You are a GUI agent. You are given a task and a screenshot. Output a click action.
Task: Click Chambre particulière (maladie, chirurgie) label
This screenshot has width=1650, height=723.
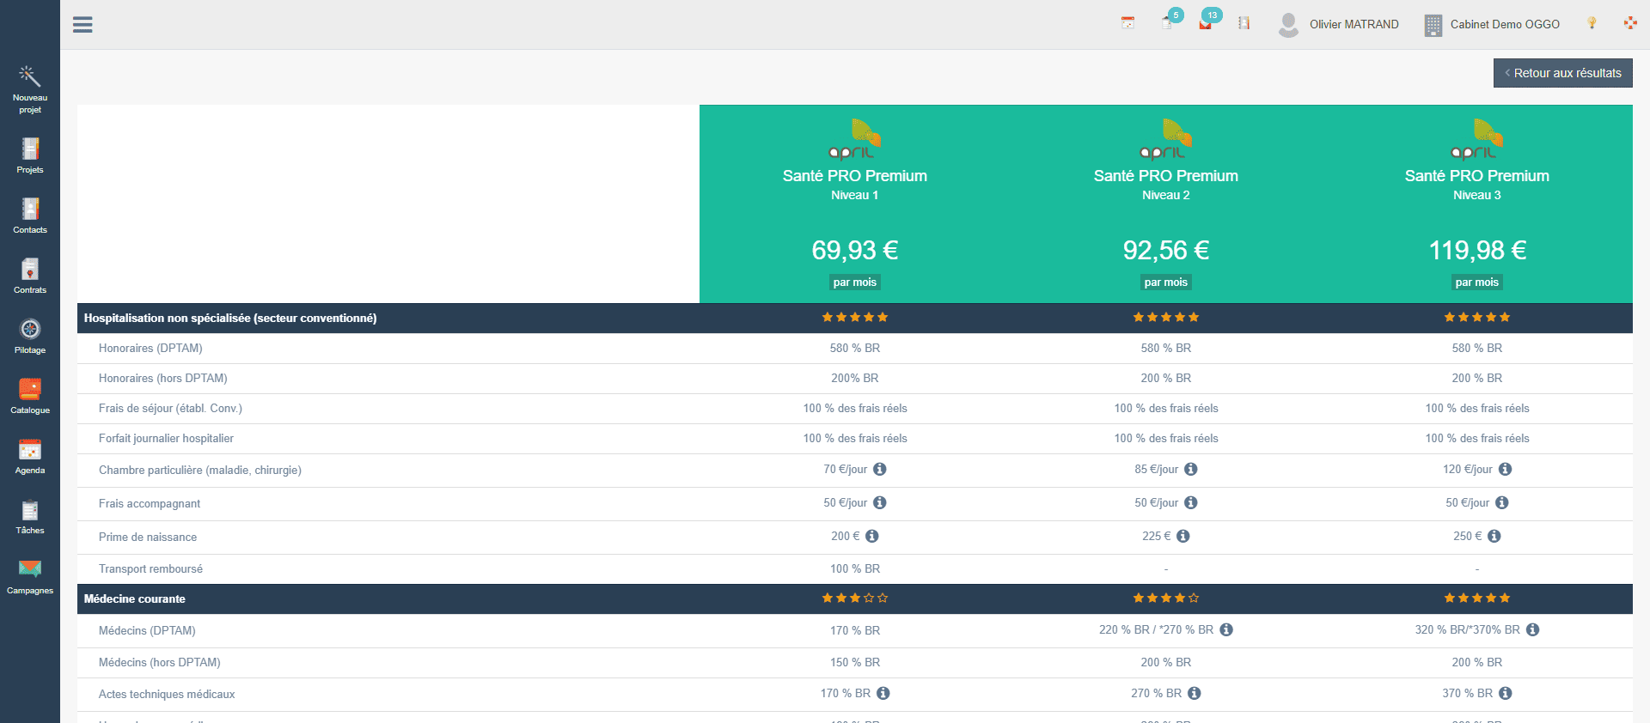click(200, 470)
